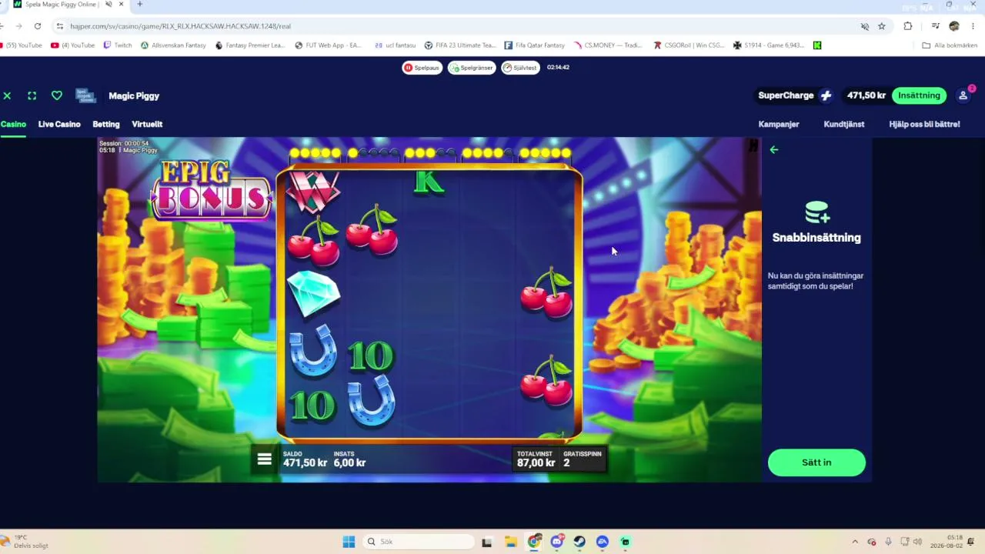Open the Chrome profile avatar

pyautogui.click(x=954, y=26)
